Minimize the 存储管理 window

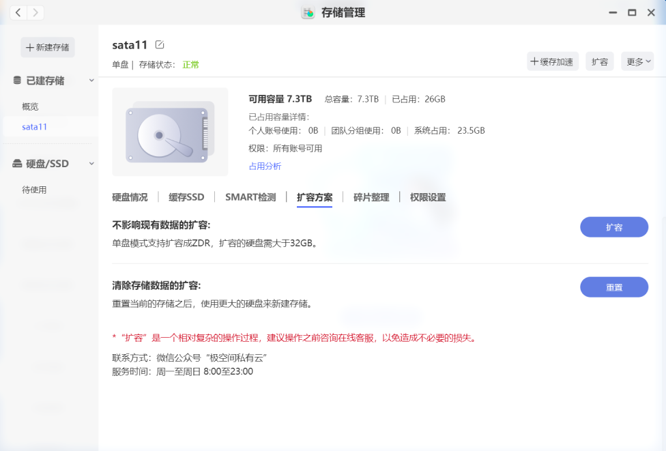click(x=613, y=13)
